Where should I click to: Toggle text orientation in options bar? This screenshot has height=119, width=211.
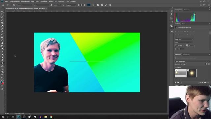coord(14,5)
